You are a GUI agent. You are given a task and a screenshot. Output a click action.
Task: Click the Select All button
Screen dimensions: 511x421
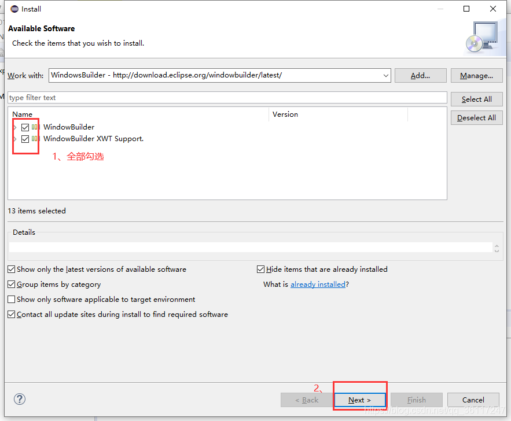tap(476, 99)
